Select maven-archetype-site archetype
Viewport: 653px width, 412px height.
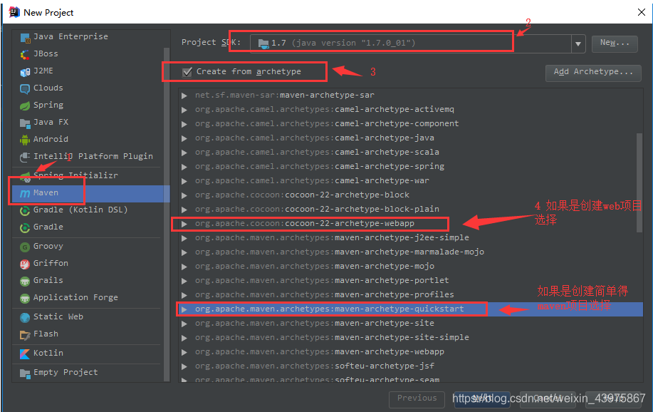coord(315,323)
